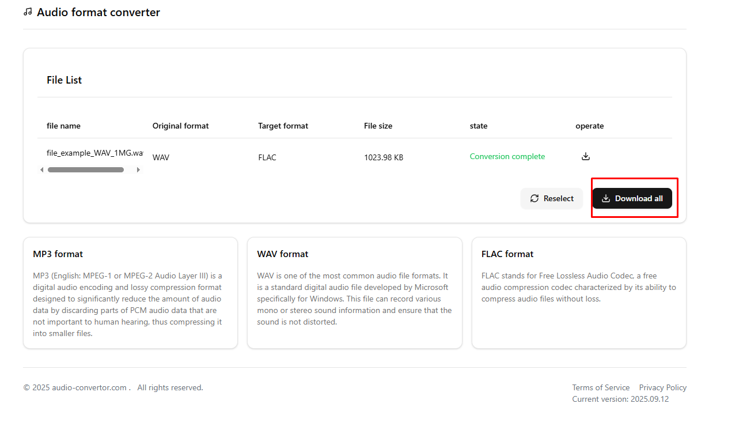Click the music note icon beside the title
743x426 pixels.
[28, 12]
